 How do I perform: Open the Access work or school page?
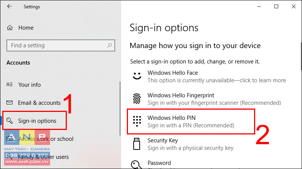[46, 139]
